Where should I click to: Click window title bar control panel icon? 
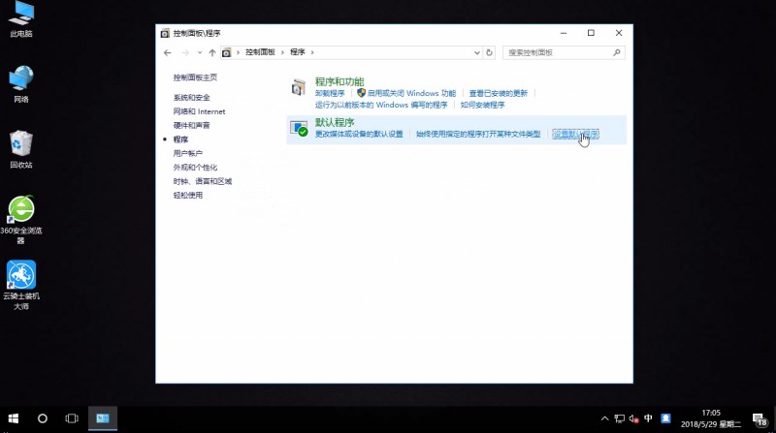(165, 33)
